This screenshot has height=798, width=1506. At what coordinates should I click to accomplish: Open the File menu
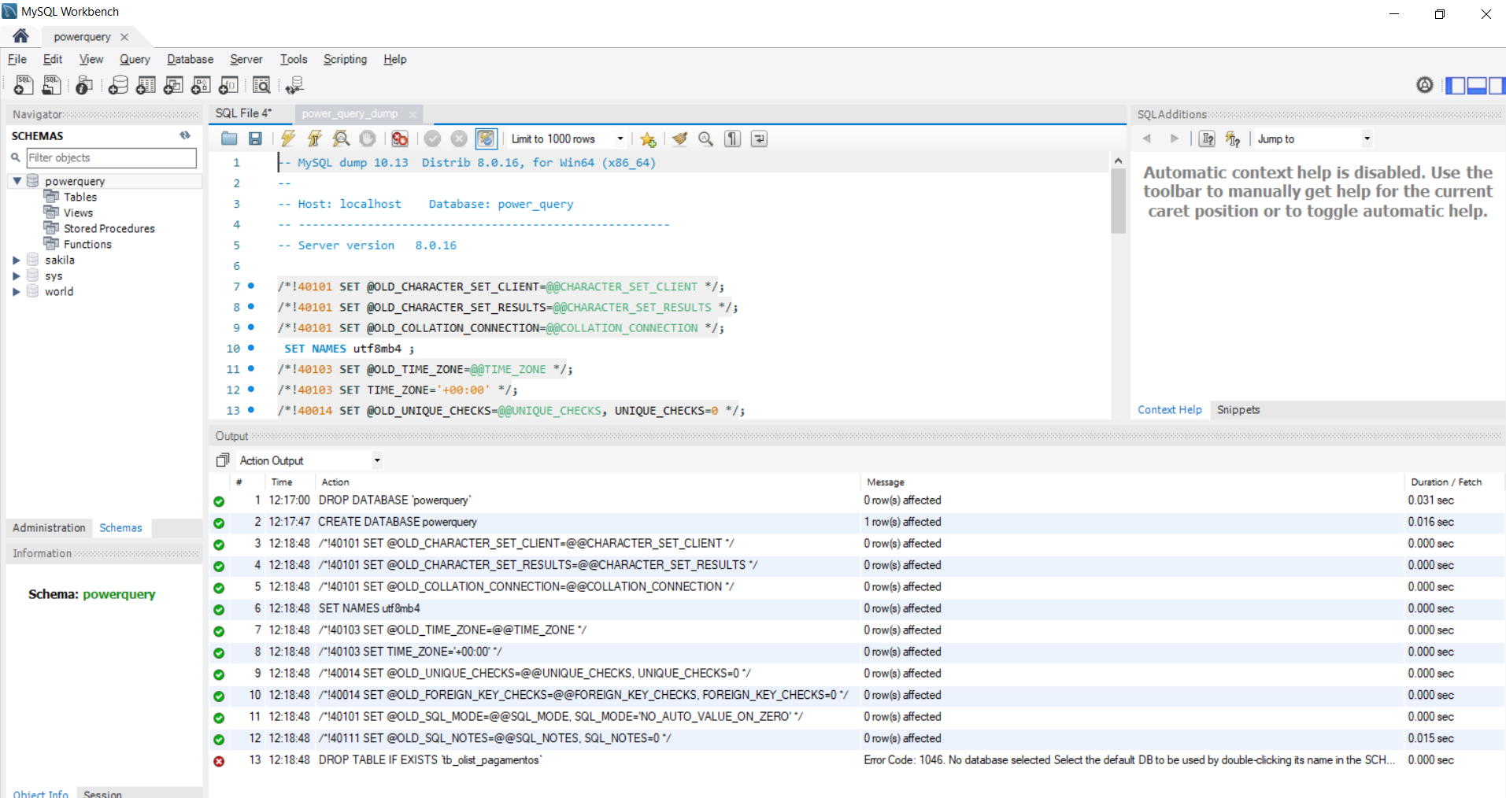(17, 59)
